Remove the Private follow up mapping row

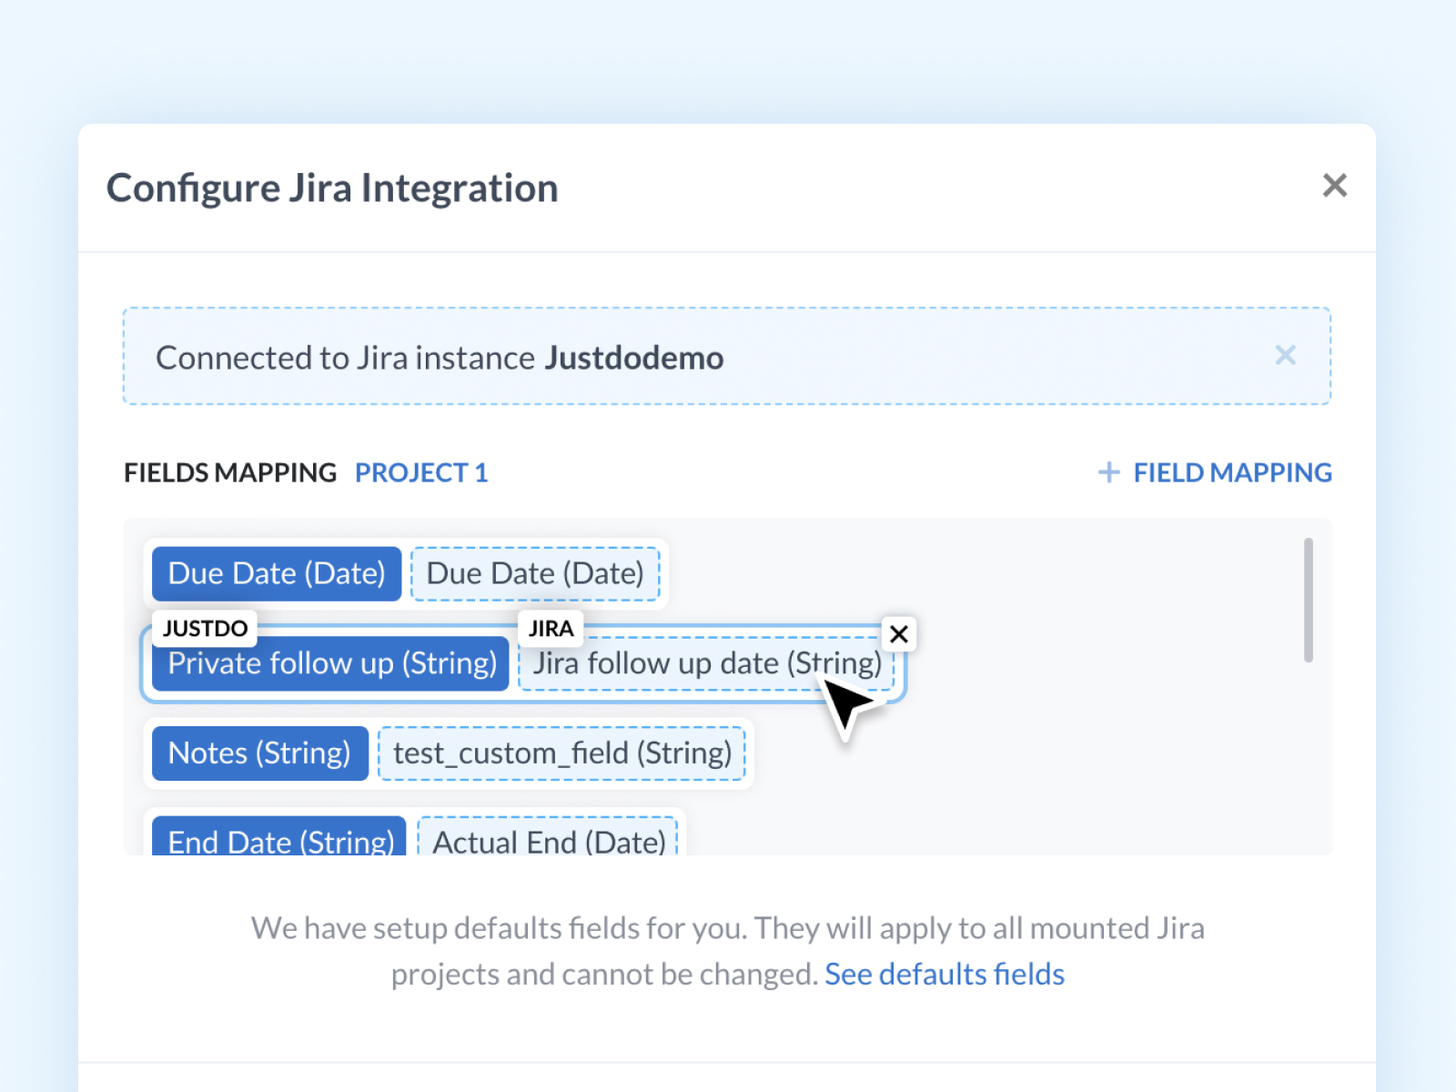[x=898, y=634]
